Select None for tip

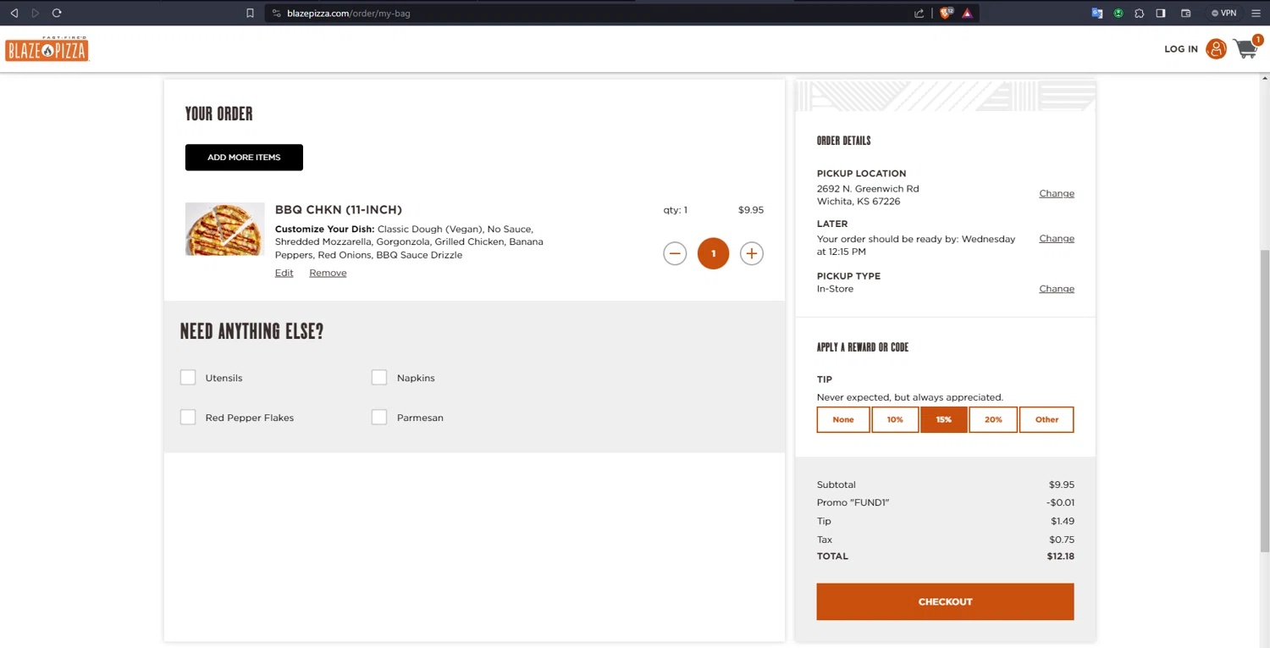coord(843,419)
